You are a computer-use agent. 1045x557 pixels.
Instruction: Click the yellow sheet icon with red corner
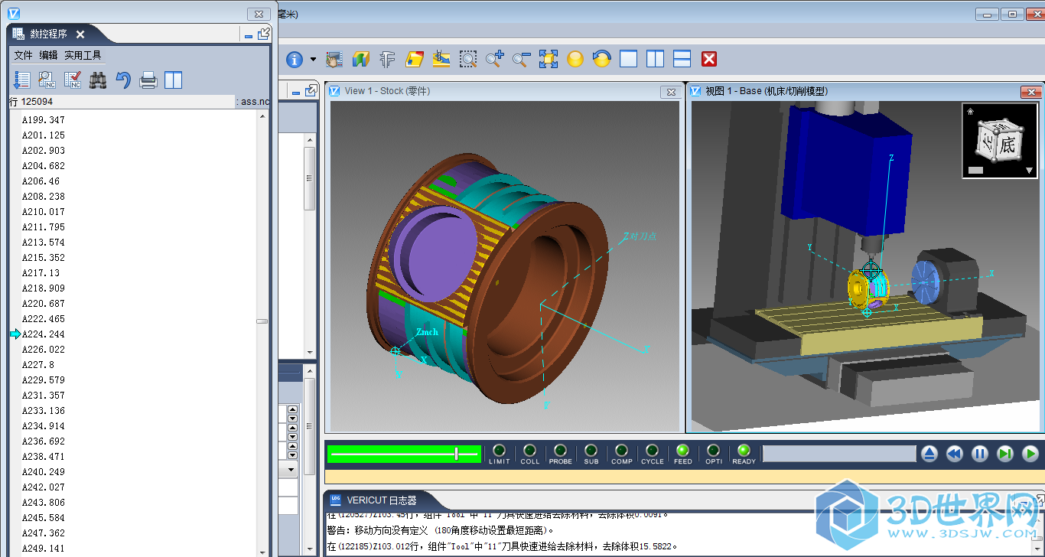[x=415, y=59]
